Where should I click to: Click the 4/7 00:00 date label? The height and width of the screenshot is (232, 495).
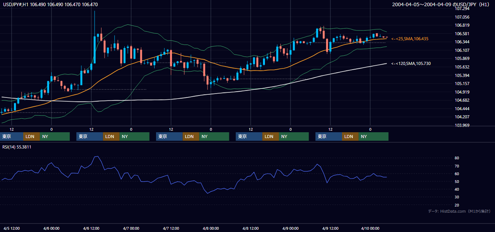pos(131,229)
